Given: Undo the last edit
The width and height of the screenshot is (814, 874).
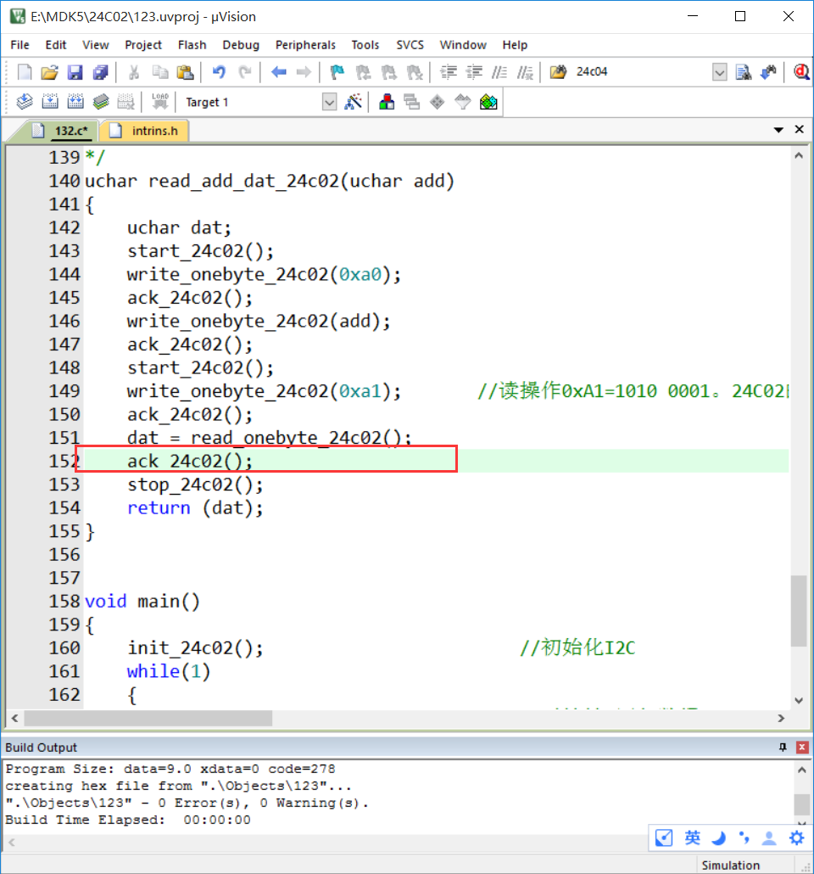Looking at the screenshot, I should (x=217, y=71).
